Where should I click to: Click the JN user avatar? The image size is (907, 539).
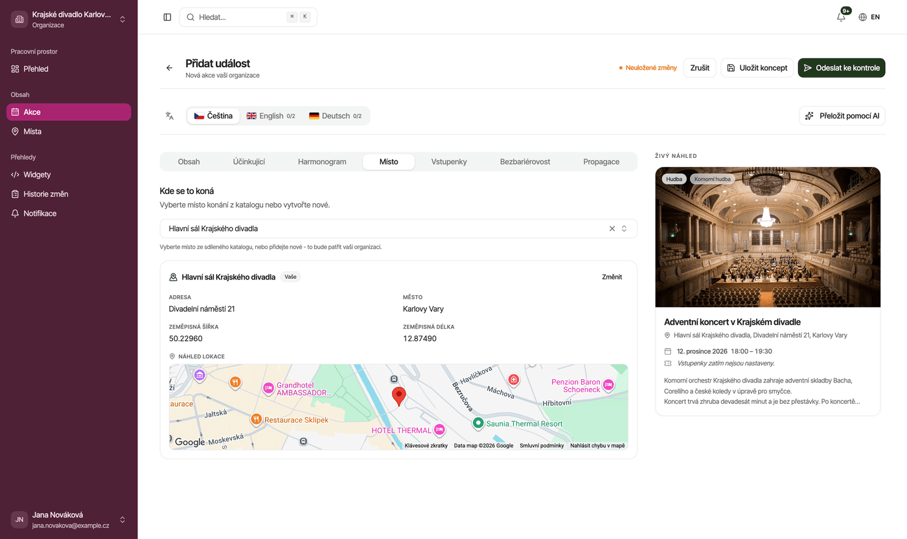[19, 520]
